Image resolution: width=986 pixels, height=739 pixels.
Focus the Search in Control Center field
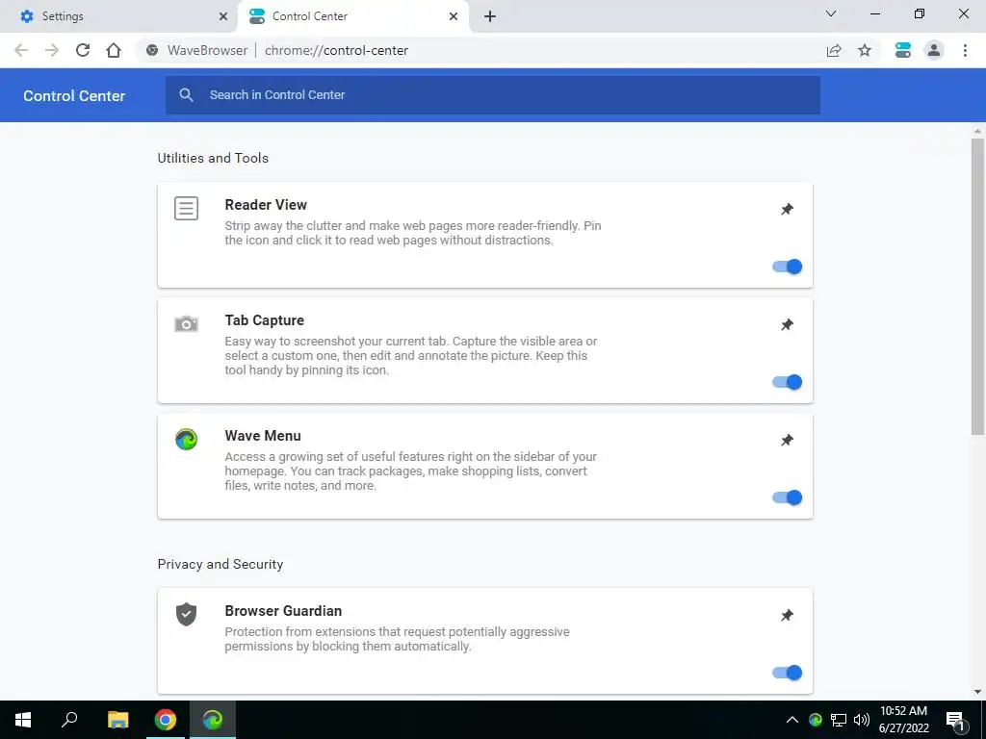[492, 95]
